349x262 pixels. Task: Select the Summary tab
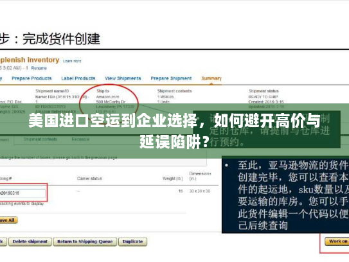tap(211, 78)
